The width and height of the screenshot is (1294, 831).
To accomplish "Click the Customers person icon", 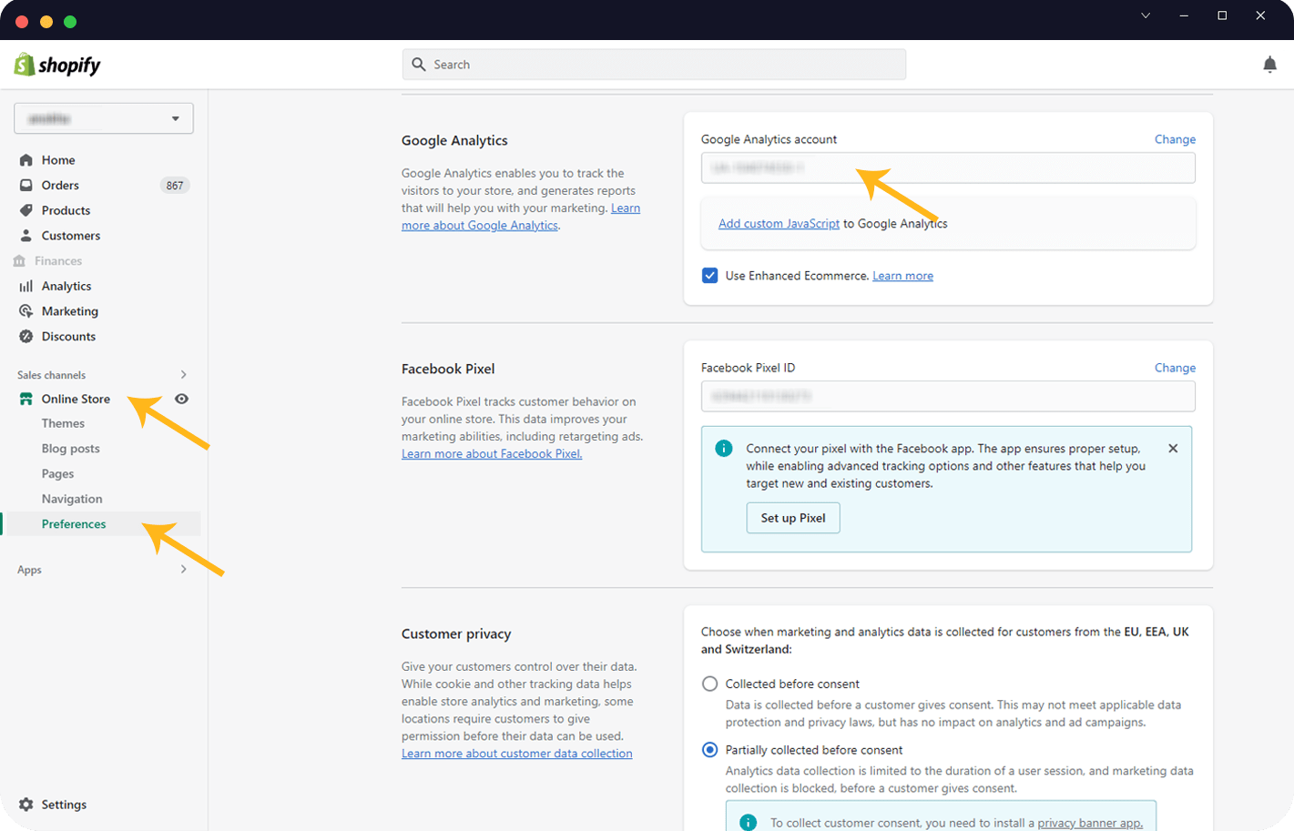I will point(26,236).
